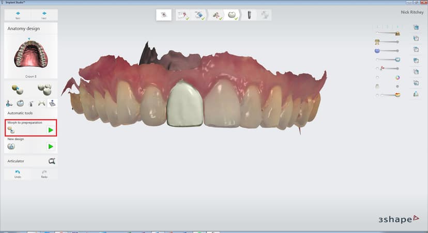Open the anatomy design crown step tab

coord(232,15)
